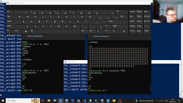Image resolution: width=183 pixels, height=103 pixels.
Task: Open right 'Открыть параметры' link
Action: (101, 36)
